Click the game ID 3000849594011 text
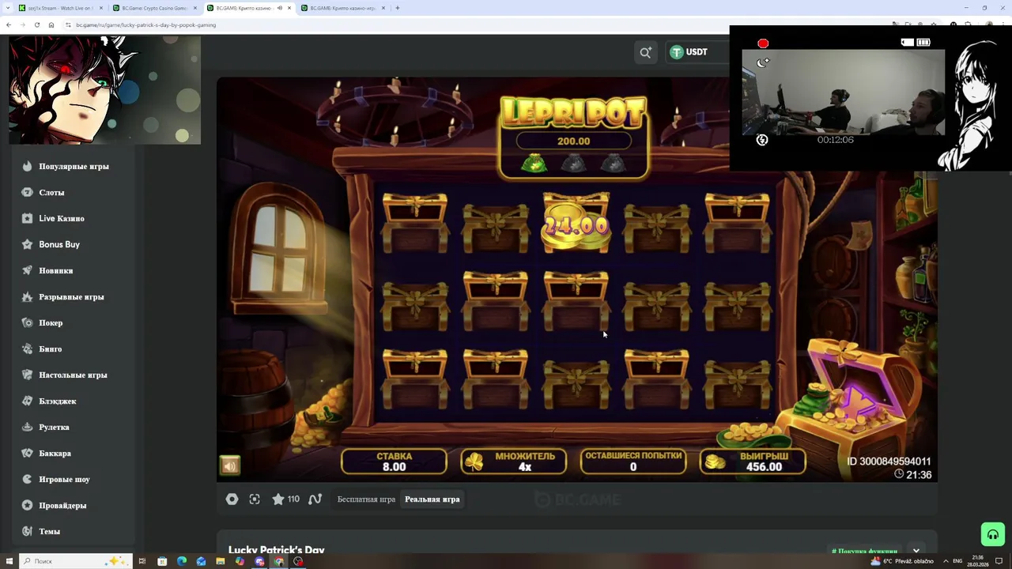This screenshot has width=1012, height=569. coord(889,462)
